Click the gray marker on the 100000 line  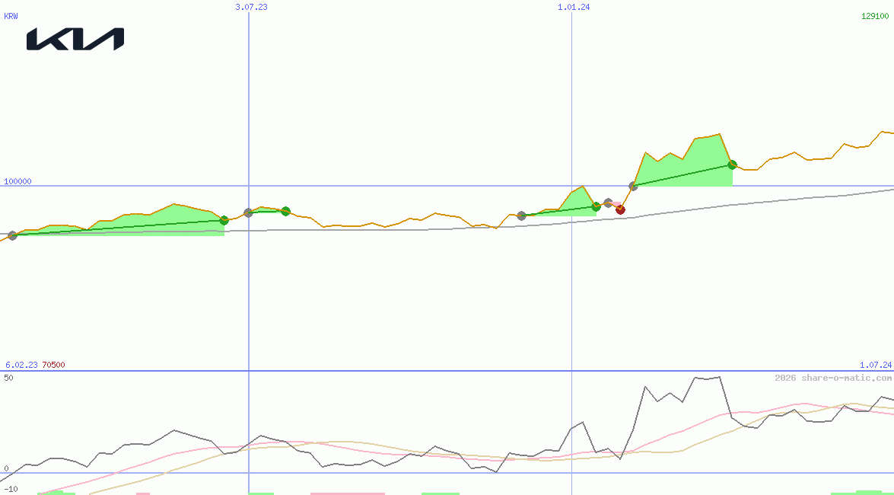click(x=633, y=186)
